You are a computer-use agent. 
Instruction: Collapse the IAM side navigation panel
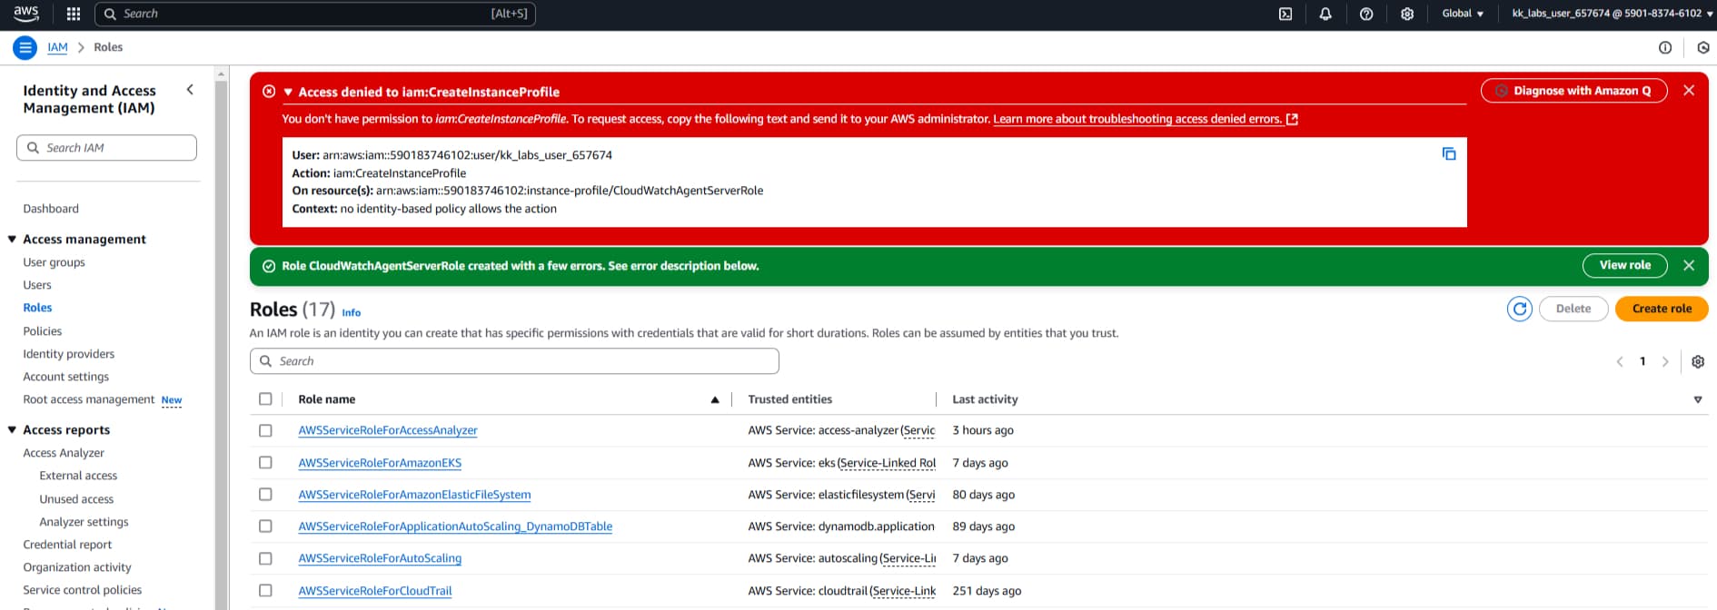click(x=190, y=89)
